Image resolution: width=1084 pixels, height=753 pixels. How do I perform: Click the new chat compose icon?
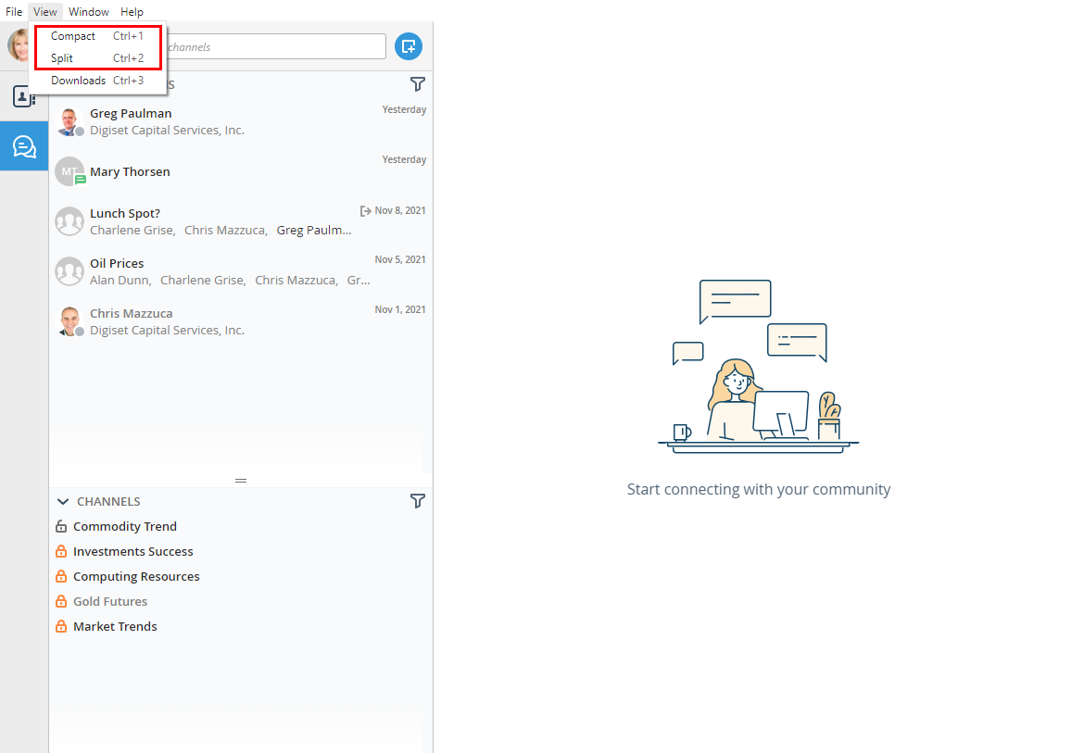click(409, 46)
